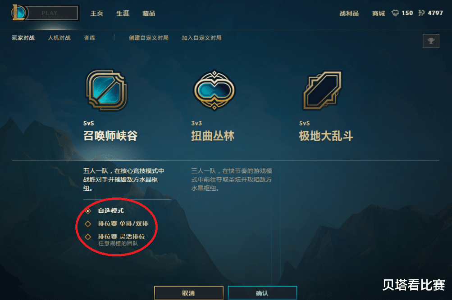452x300 pixels.
Task: Choose the Twisted Treeline 3v3 map icon
Action: coord(214,90)
